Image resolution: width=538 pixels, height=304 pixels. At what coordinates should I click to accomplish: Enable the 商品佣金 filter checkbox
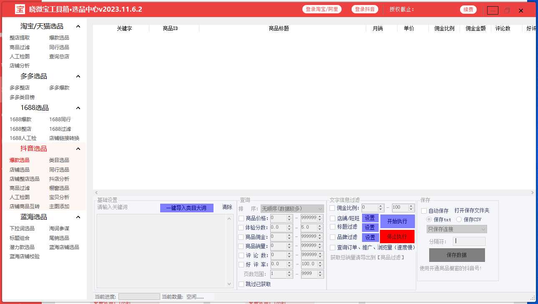click(x=241, y=237)
